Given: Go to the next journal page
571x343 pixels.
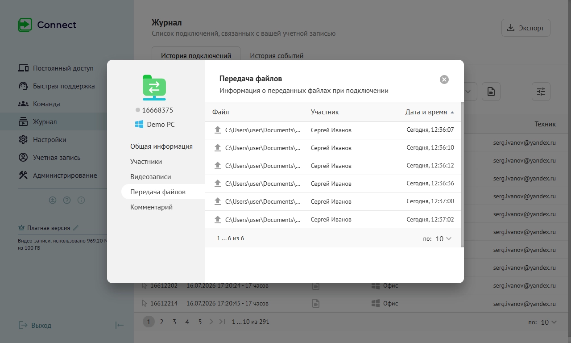Looking at the screenshot, I should [x=211, y=322].
